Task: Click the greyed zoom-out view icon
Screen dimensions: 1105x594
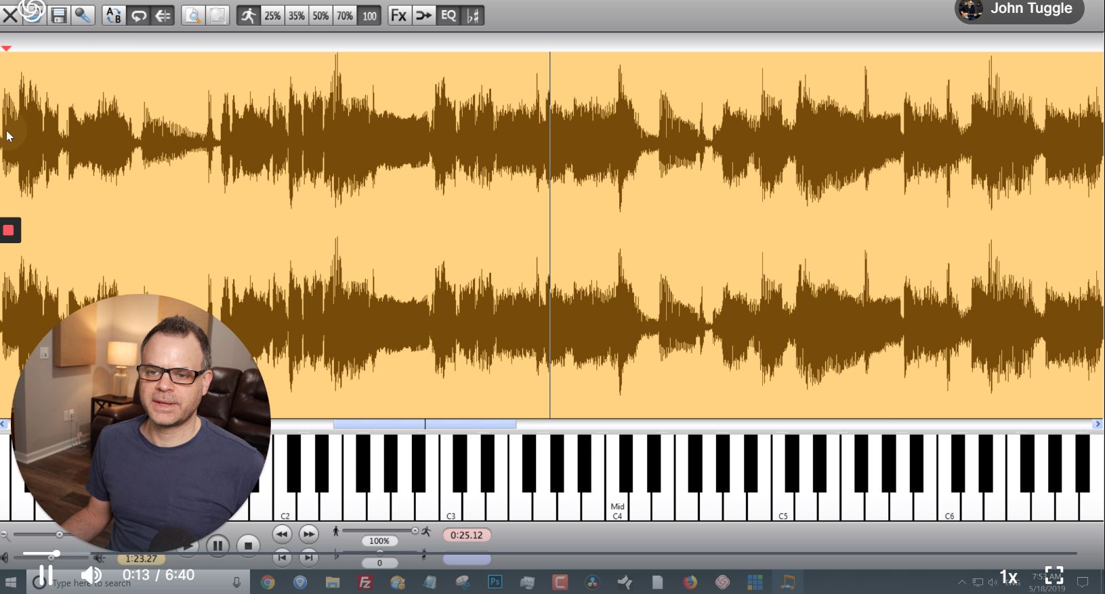Action: [x=217, y=15]
